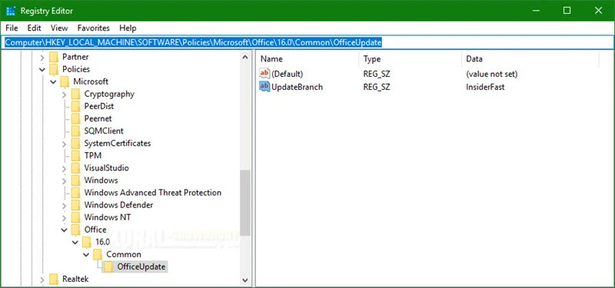Click the Cryptography folder icon
The width and height of the screenshot is (615, 288).
pos(75,94)
